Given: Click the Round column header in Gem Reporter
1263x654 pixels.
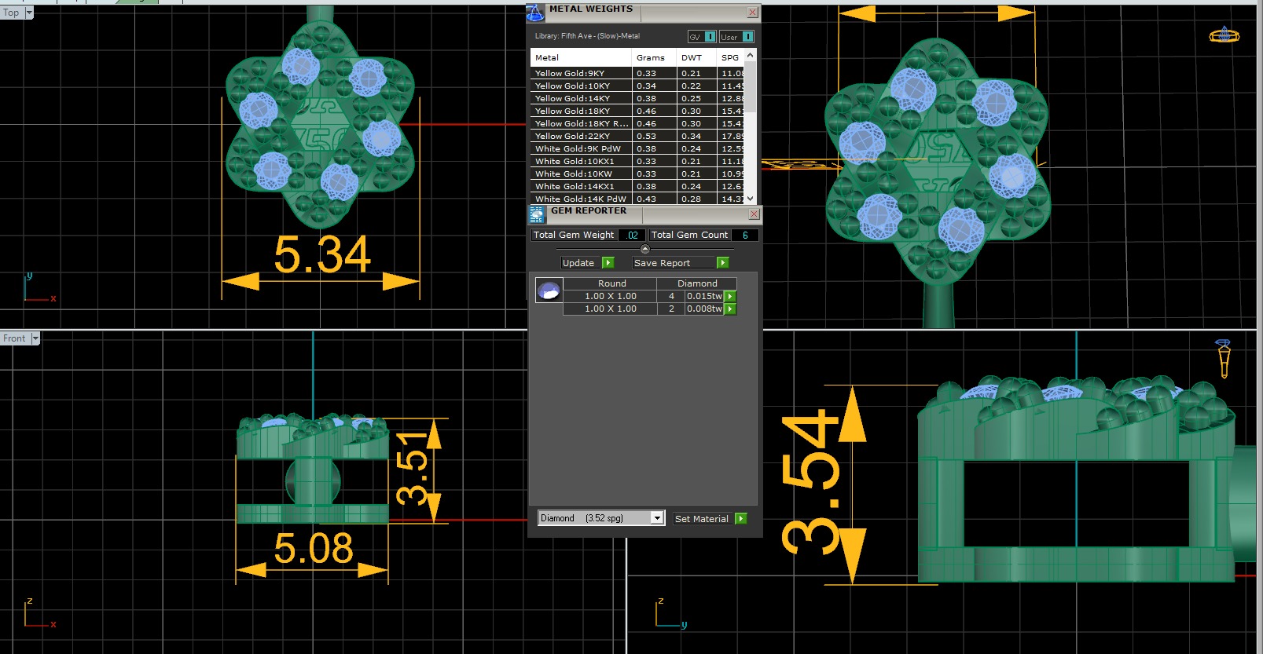Looking at the screenshot, I should [611, 283].
